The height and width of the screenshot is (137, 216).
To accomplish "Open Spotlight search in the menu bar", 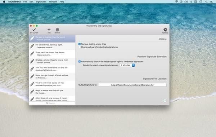I will coord(206,2).
